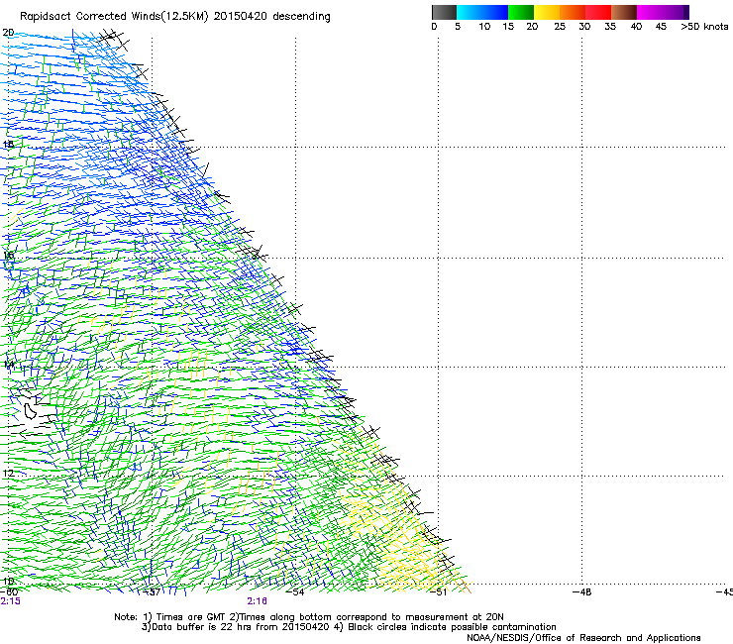733x644 pixels.
Task: Click the Rapidscat Corrected Winds title text
Action: pos(175,17)
